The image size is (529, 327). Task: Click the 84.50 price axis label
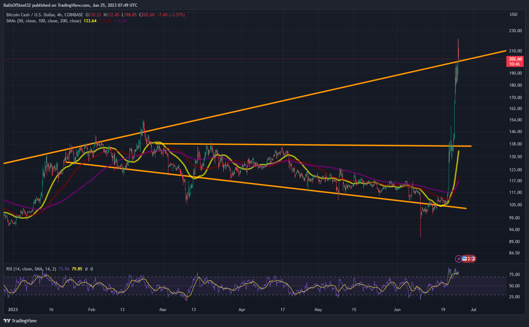(x=515, y=253)
